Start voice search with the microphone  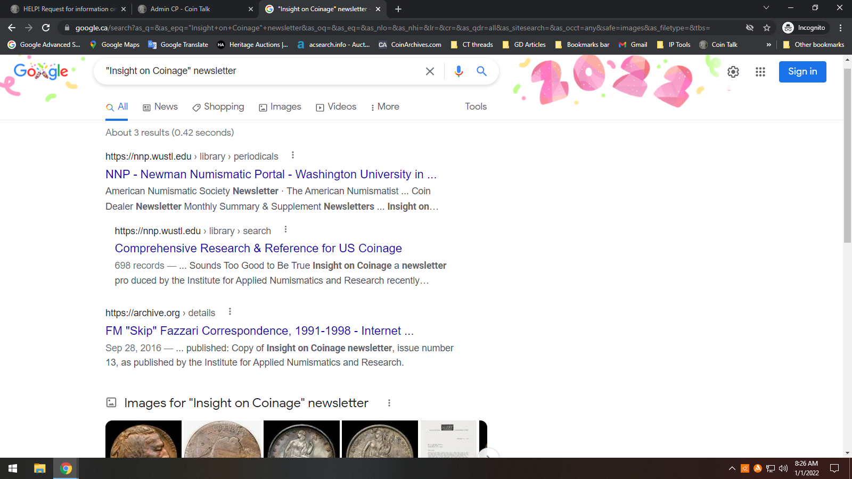pos(458,71)
